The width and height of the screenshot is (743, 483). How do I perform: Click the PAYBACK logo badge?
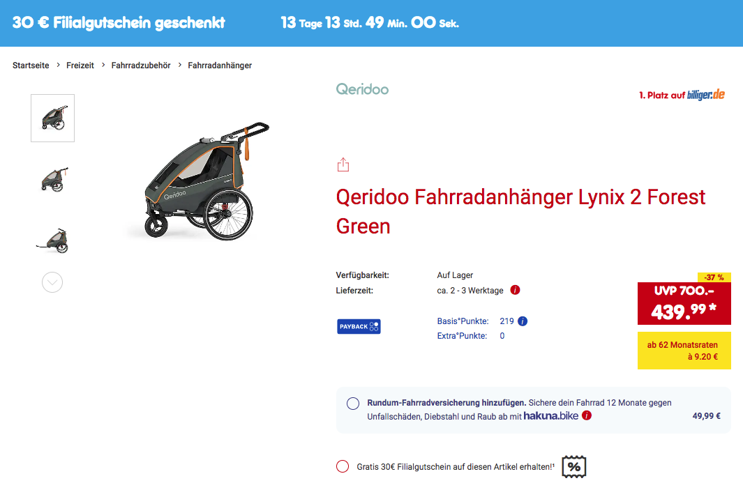pos(359,326)
